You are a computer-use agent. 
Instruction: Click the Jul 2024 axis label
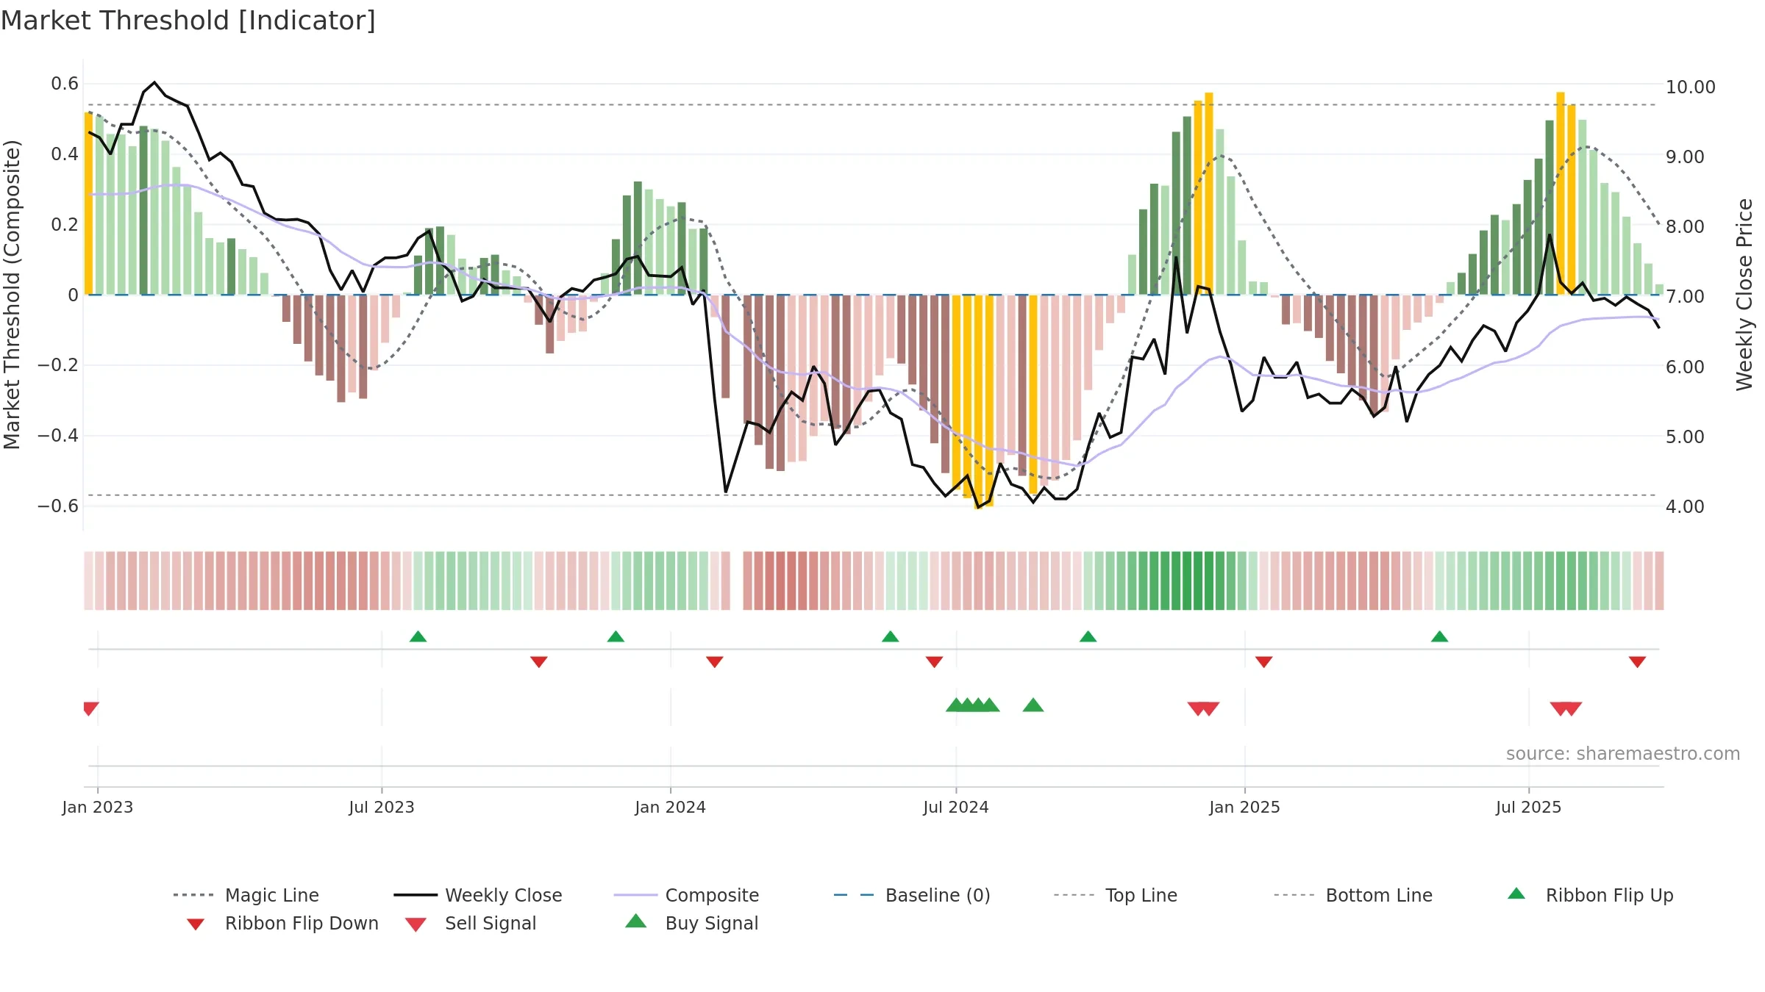[956, 807]
